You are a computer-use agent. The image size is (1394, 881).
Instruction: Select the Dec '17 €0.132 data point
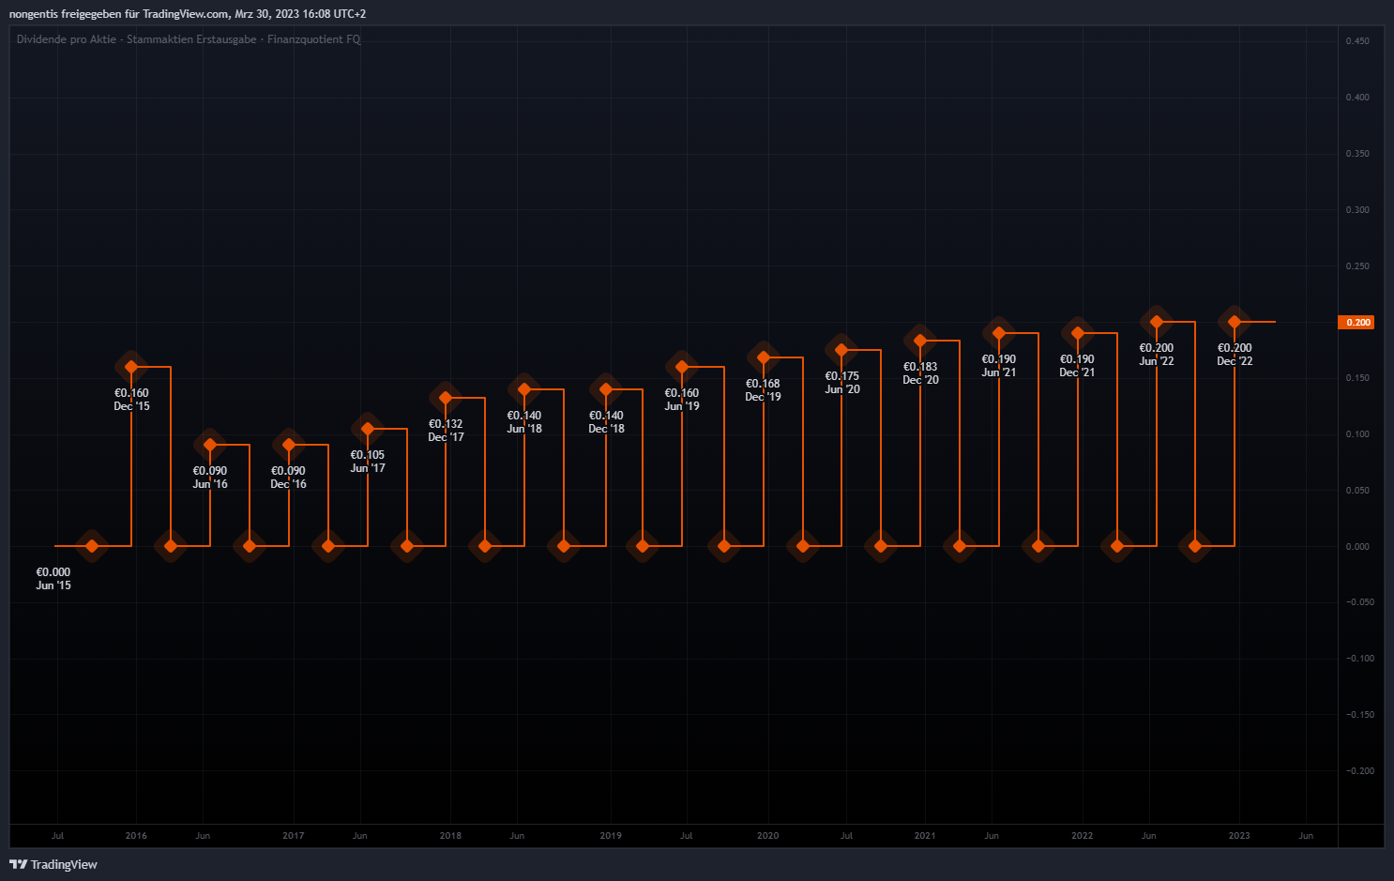point(446,398)
